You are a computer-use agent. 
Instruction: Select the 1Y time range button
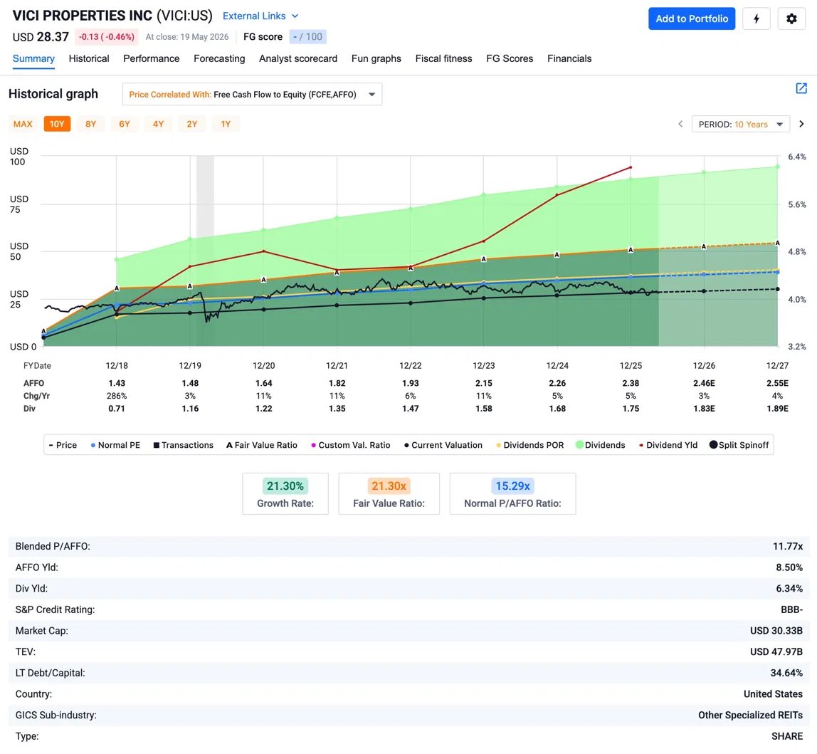click(226, 124)
